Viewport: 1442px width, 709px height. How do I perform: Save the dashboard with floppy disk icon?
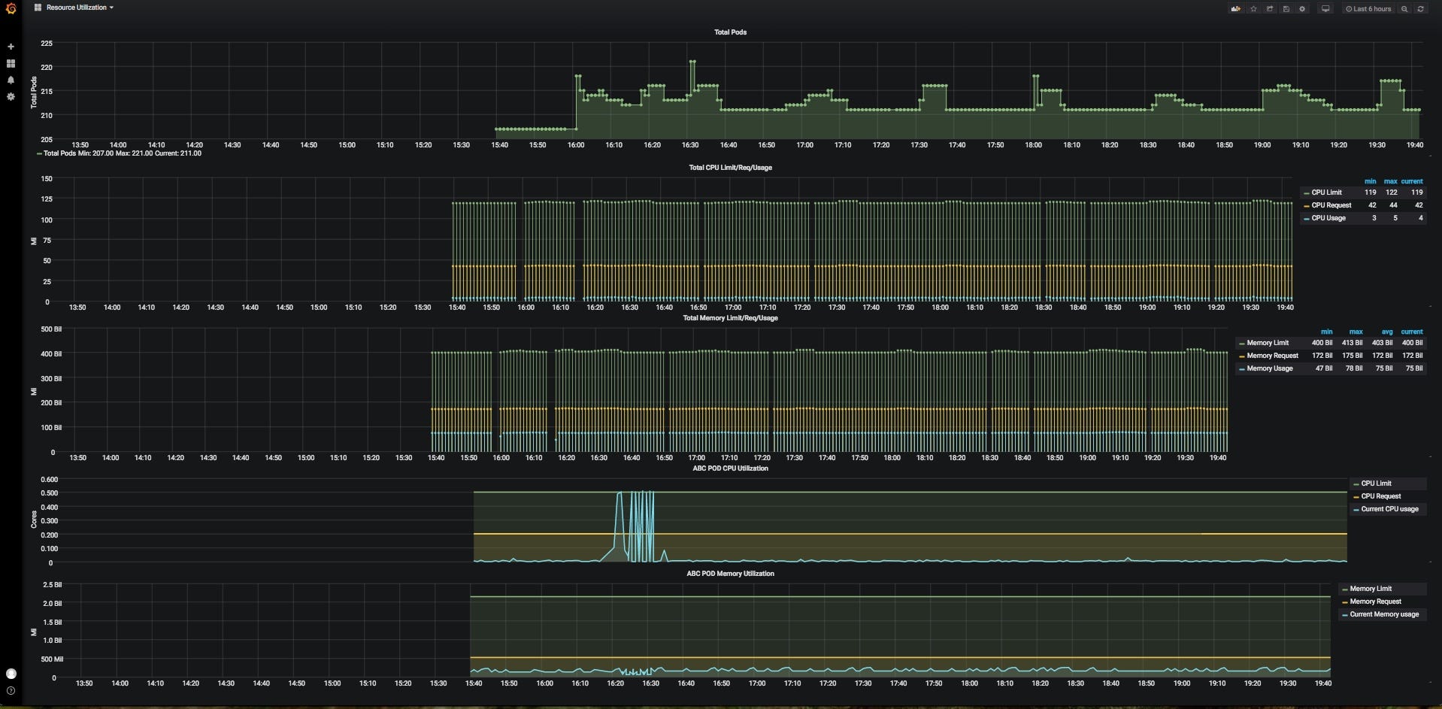click(1286, 9)
